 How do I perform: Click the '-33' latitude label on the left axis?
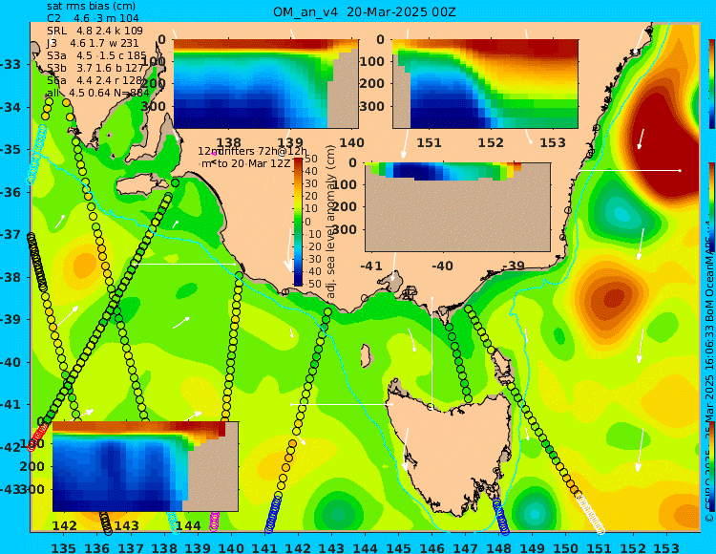(x=11, y=64)
